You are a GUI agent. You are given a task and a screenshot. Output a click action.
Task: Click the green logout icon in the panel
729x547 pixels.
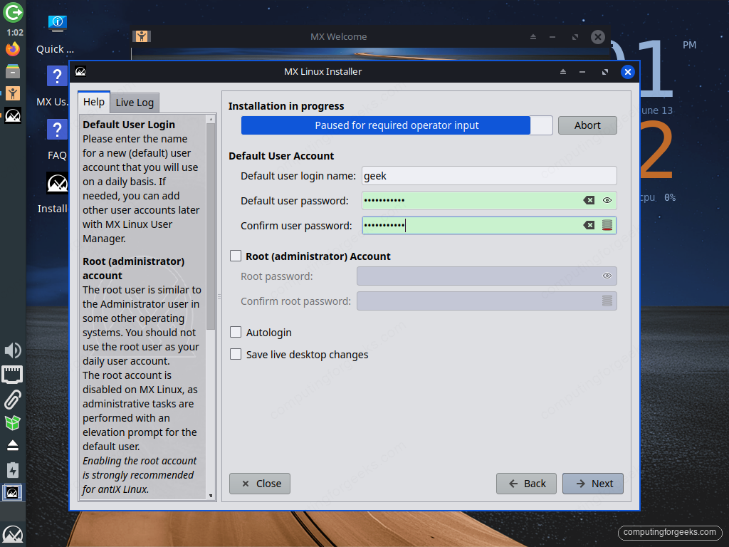coord(13,12)
